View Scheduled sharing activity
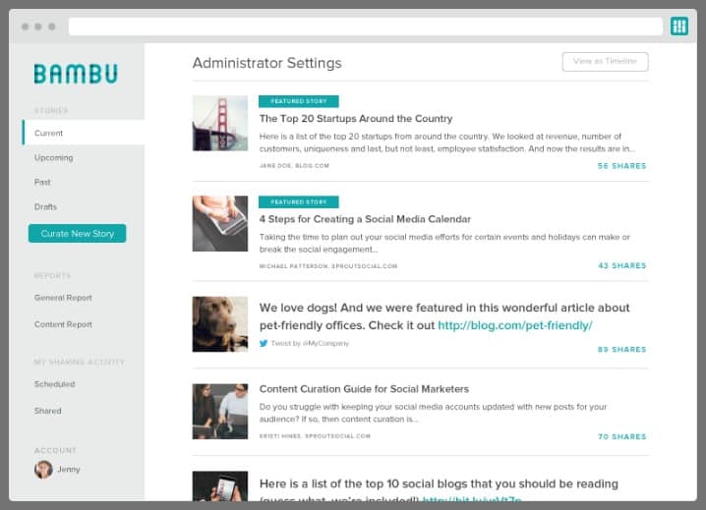 [x=54, y=384]
